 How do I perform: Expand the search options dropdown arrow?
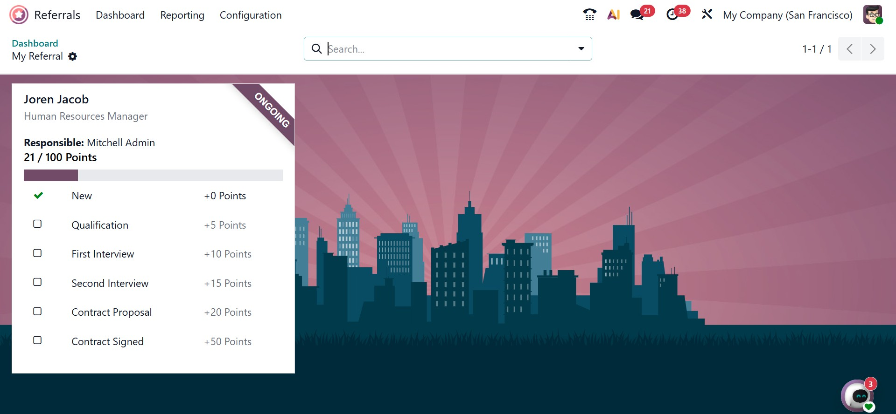(581, 49)
